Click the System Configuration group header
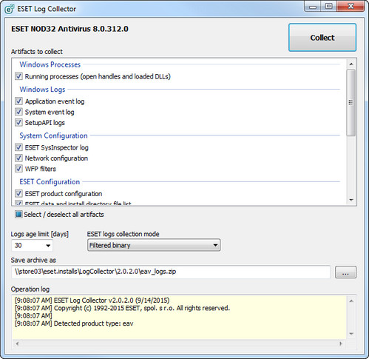Image resolution: width=369 pixels, height=359 pixels. tap(53, 135)
